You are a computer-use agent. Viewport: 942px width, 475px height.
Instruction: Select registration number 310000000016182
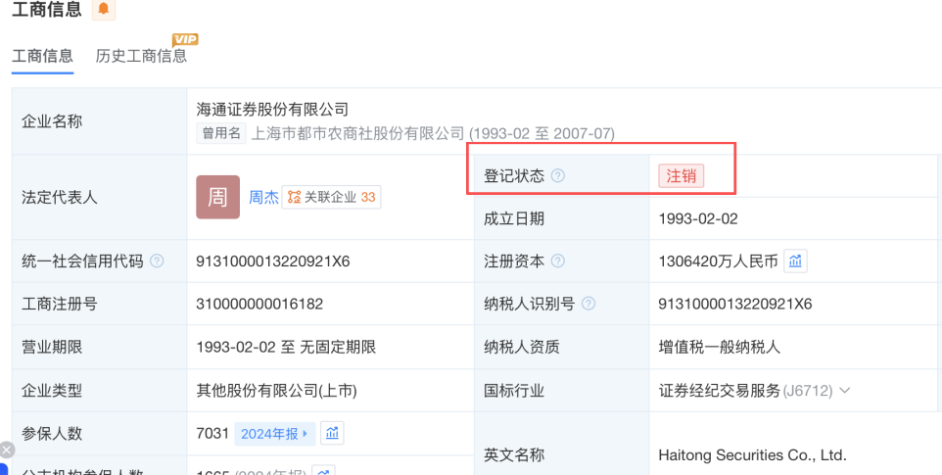[x=259, y=304]
